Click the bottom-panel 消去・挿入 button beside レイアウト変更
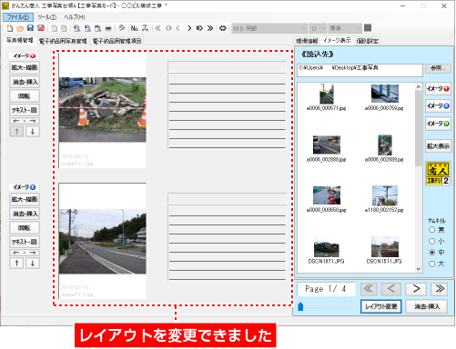The width and height of the screenshot is (456, 349). coord(427,306)
